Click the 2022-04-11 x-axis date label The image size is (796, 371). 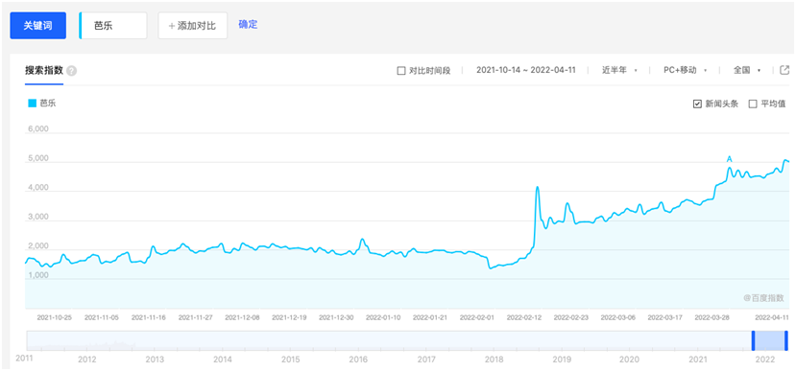[x=772, y=318]
